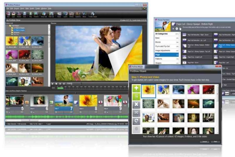The height and width of the screenshot is (157, 235).
Task: Click the Music toolbar icon
Action: click(84, 14)
